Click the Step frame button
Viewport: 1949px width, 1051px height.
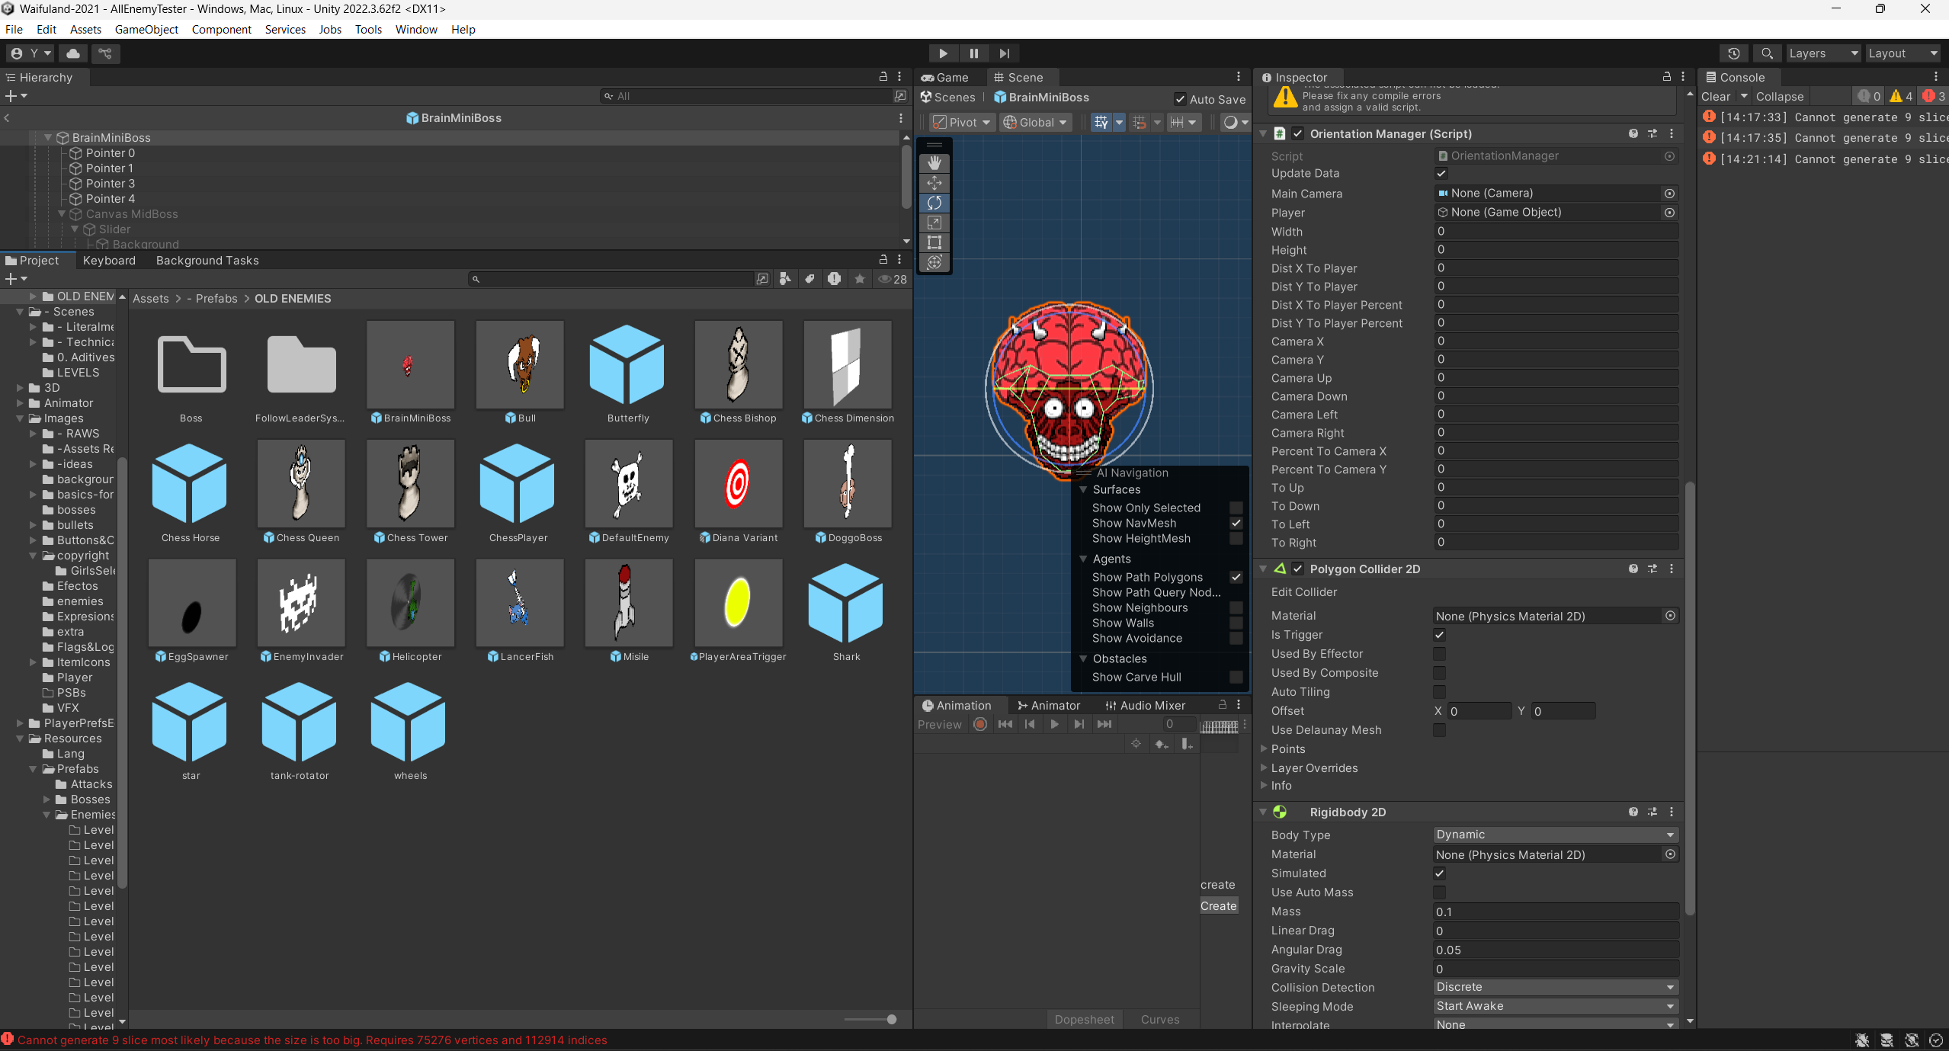click(1004, 53)
